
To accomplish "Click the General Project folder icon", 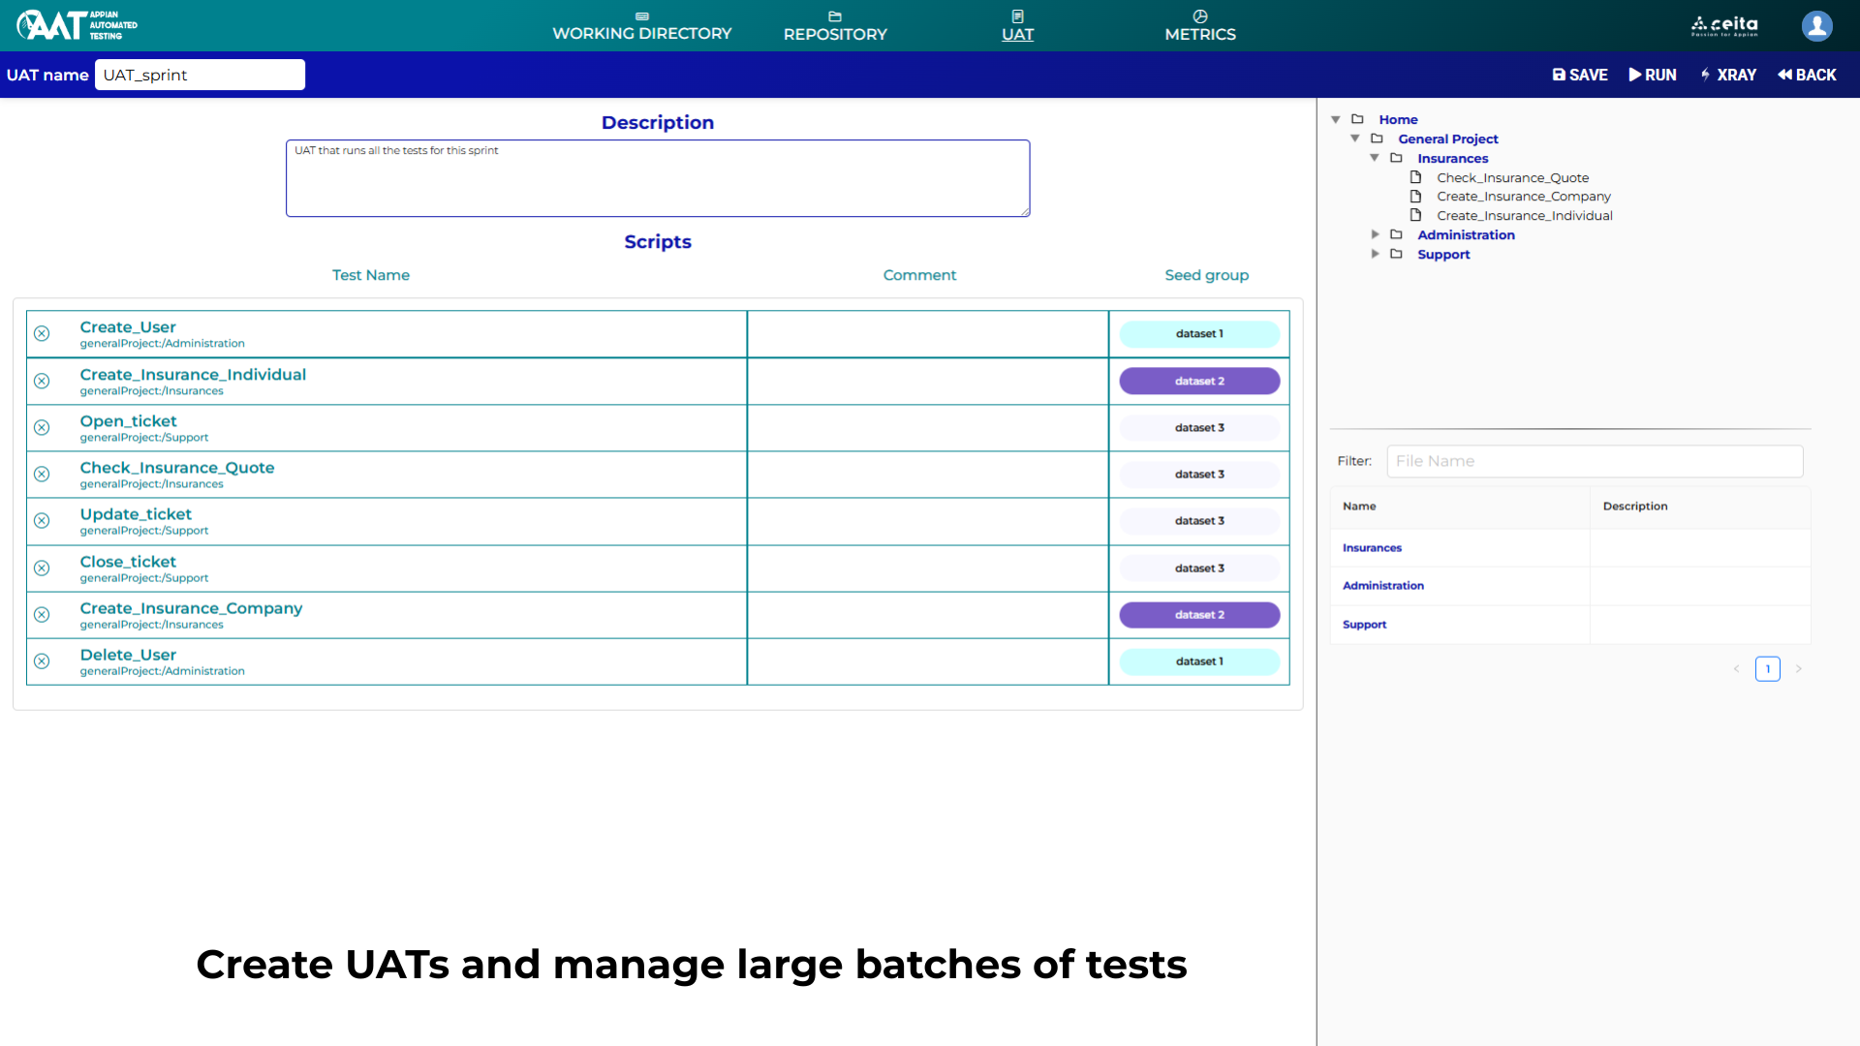I will pyautogui.click(x=1377, y=138).
